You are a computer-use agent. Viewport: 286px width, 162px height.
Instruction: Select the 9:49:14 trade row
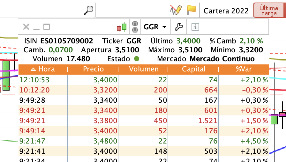pyautogui.click(x=144, y=131)
